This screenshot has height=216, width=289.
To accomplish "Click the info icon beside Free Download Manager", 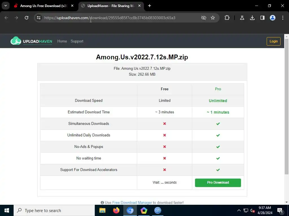I will [x=102, y=202].
